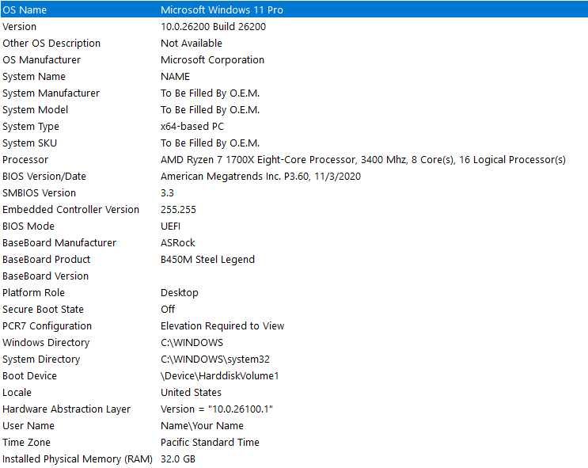Click the 'United States' value
Image resolution: width=588 pixels, height=468 pixels.
click(x=191, y=393)
